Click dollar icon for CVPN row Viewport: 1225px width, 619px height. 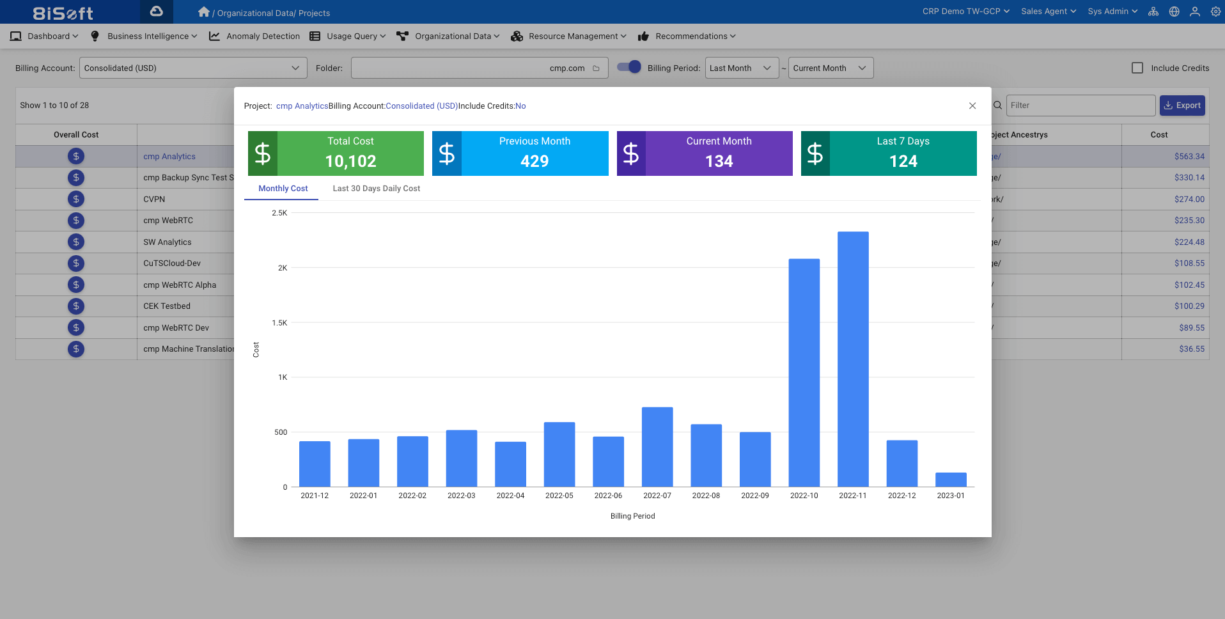pyautogui.click(x=76, y=199)
